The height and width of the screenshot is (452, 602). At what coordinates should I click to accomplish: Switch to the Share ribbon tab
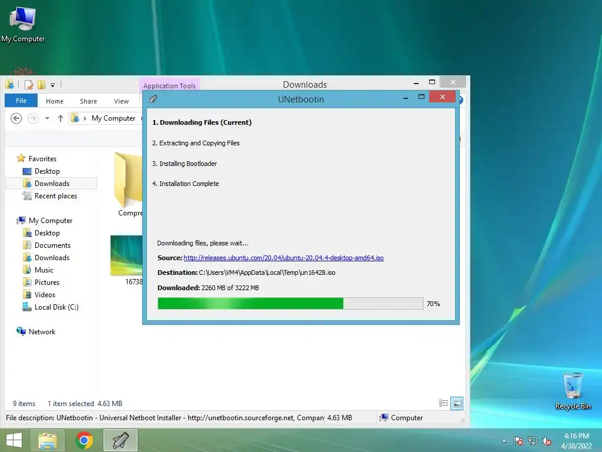(x=88, y=101)
